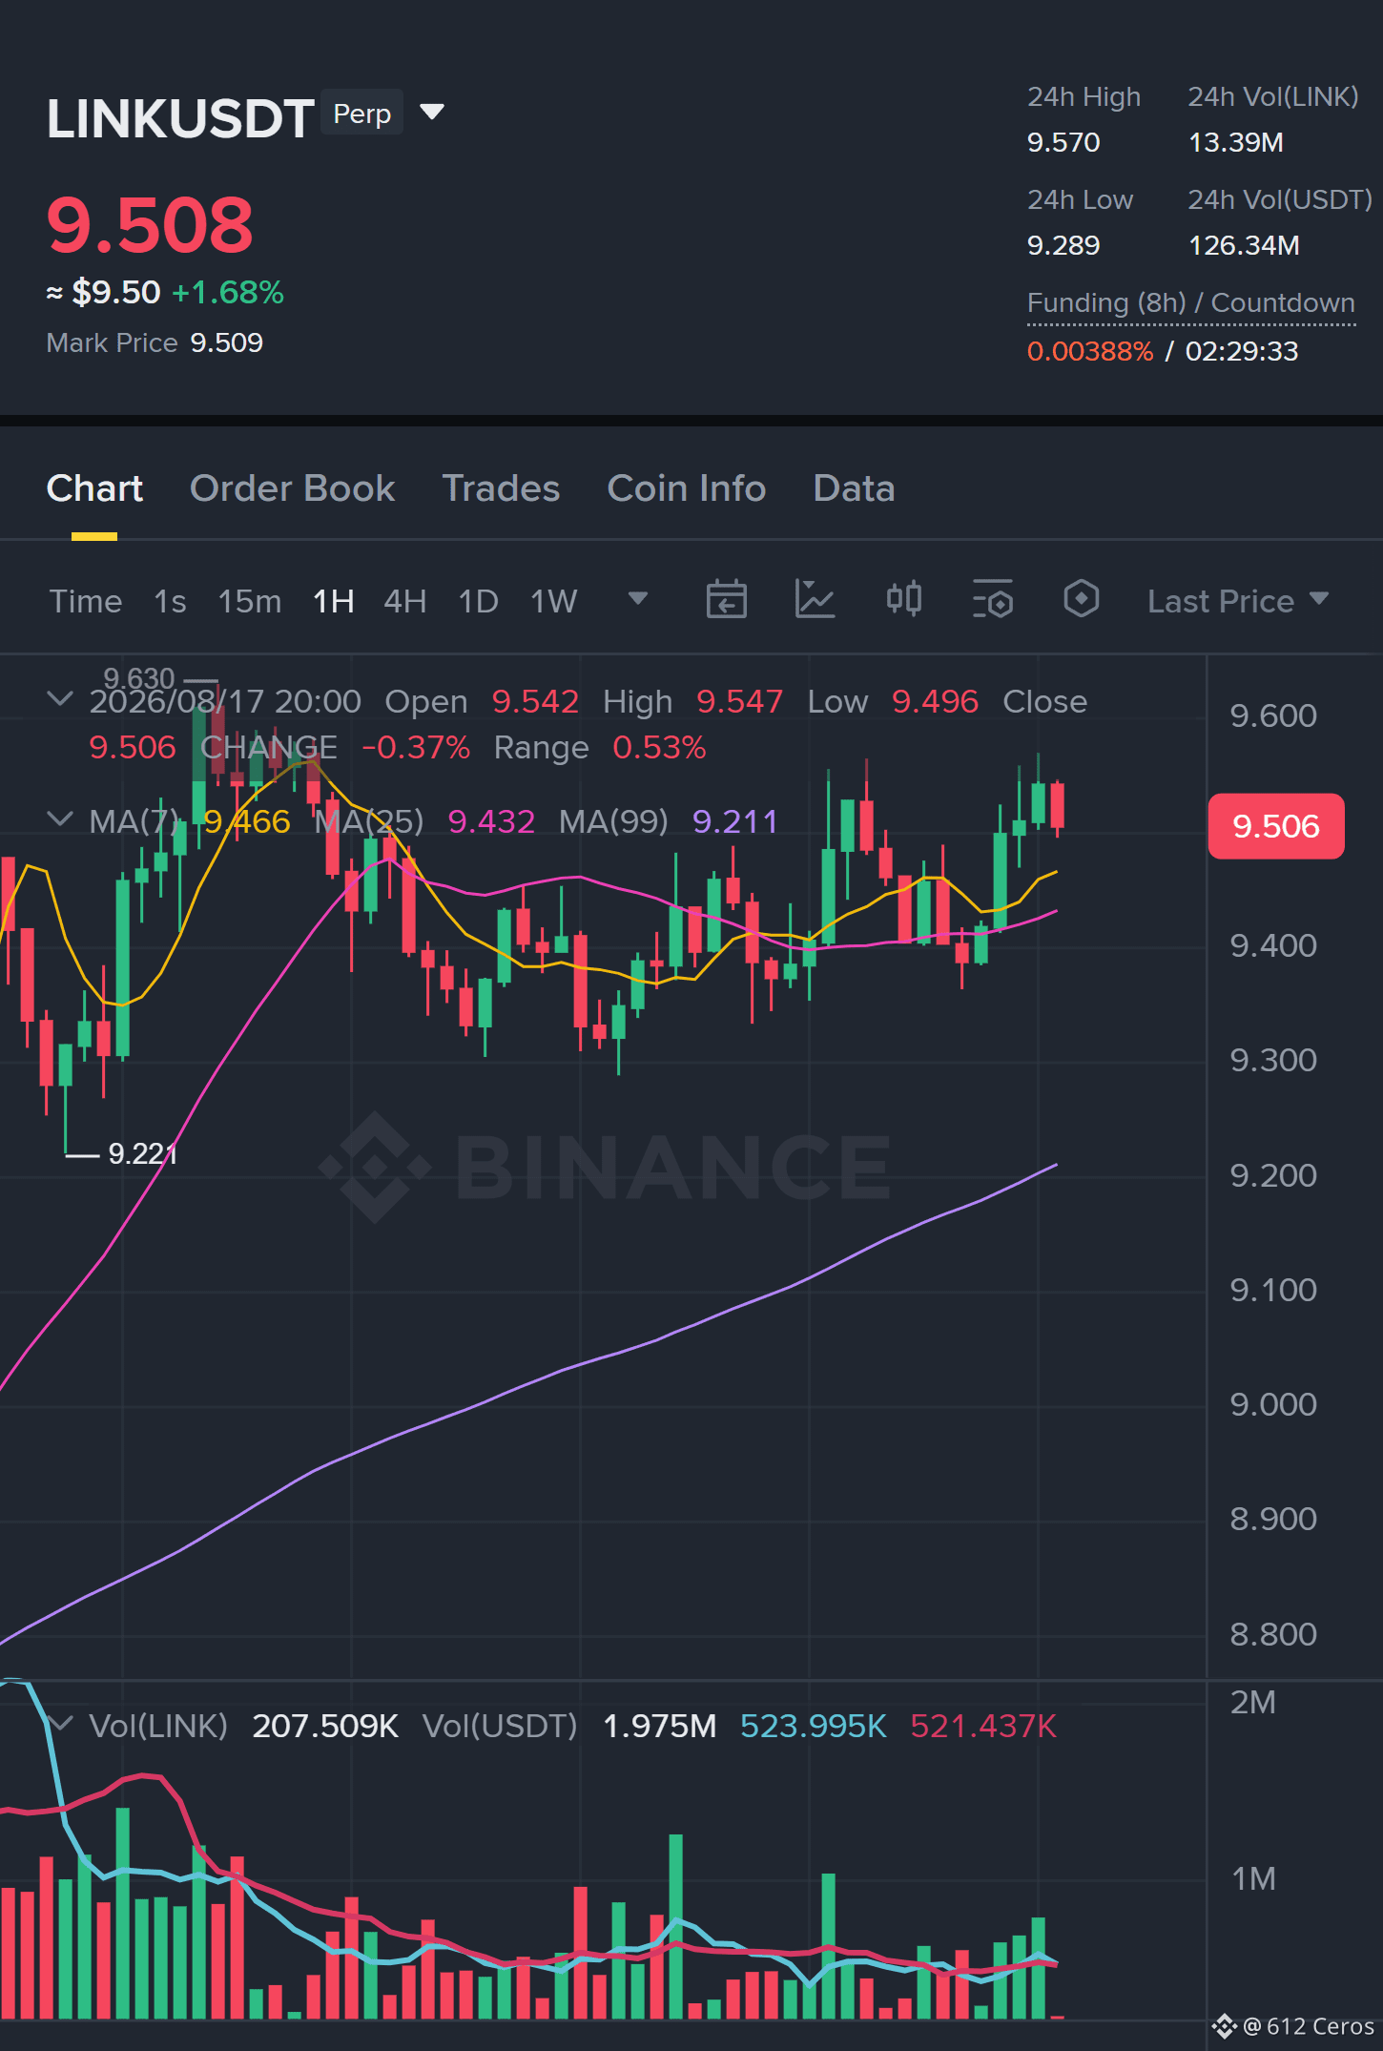Select the 1W interval

[554, 601]
